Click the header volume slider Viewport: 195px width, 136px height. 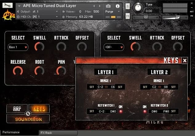pyautogui.click(x=174, y=17)
